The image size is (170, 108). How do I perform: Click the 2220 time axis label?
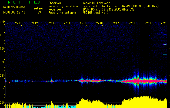164,23
